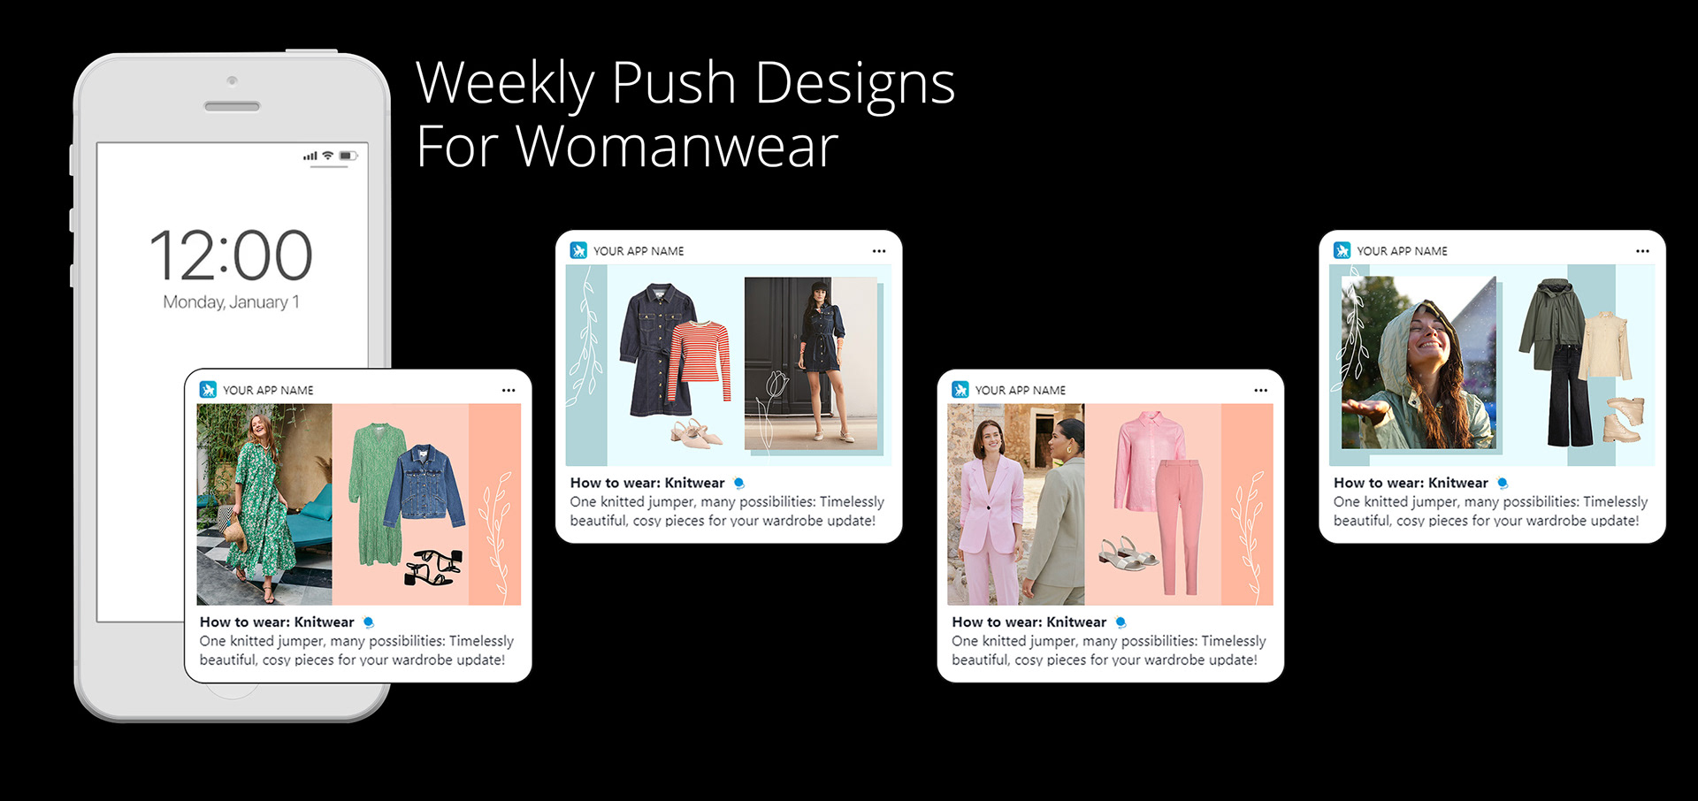Tap the signal bars icon on the phone

(x=310, y=156)
